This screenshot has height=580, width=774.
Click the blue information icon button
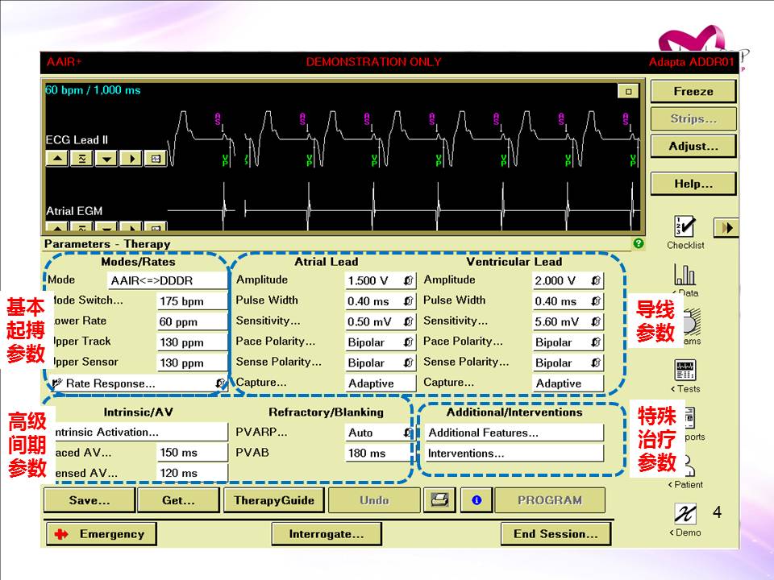pos(476,500)
